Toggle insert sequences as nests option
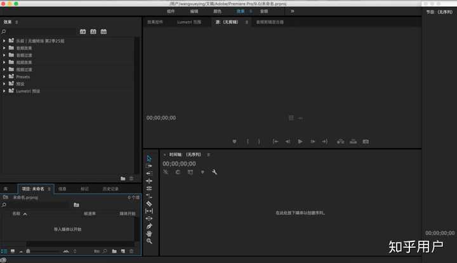457x263 pixels. 166,172
